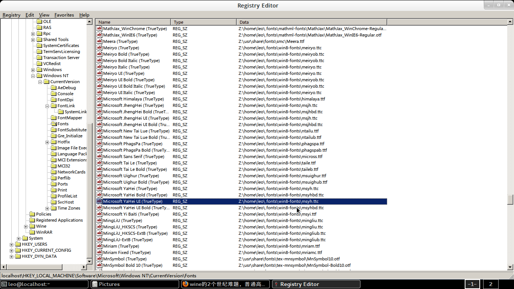Screen dimensions: 514x289
Task: Click the tree pane's scroll up arrow
Action: click(x=90, y=22)
